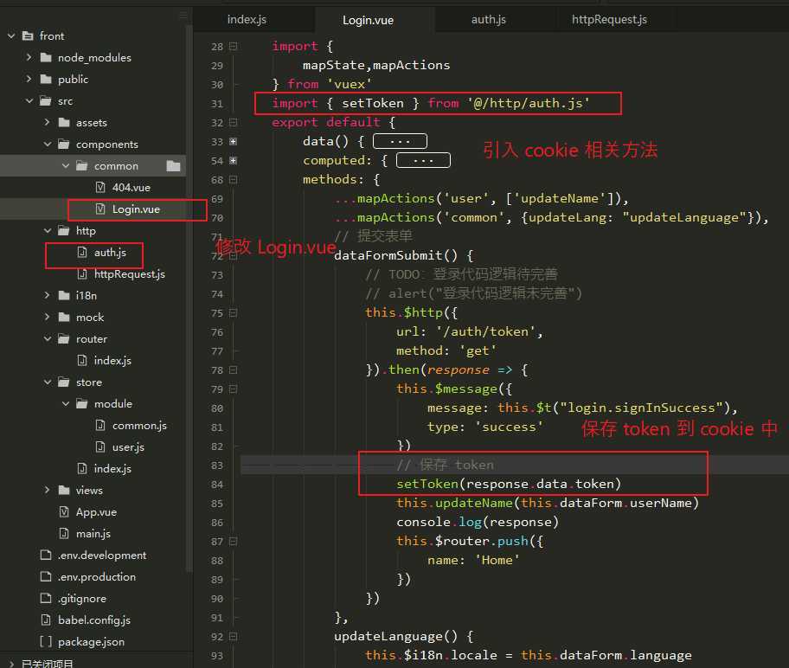
Task: Click the 404.vue file icon
Action: click(100, 187)
